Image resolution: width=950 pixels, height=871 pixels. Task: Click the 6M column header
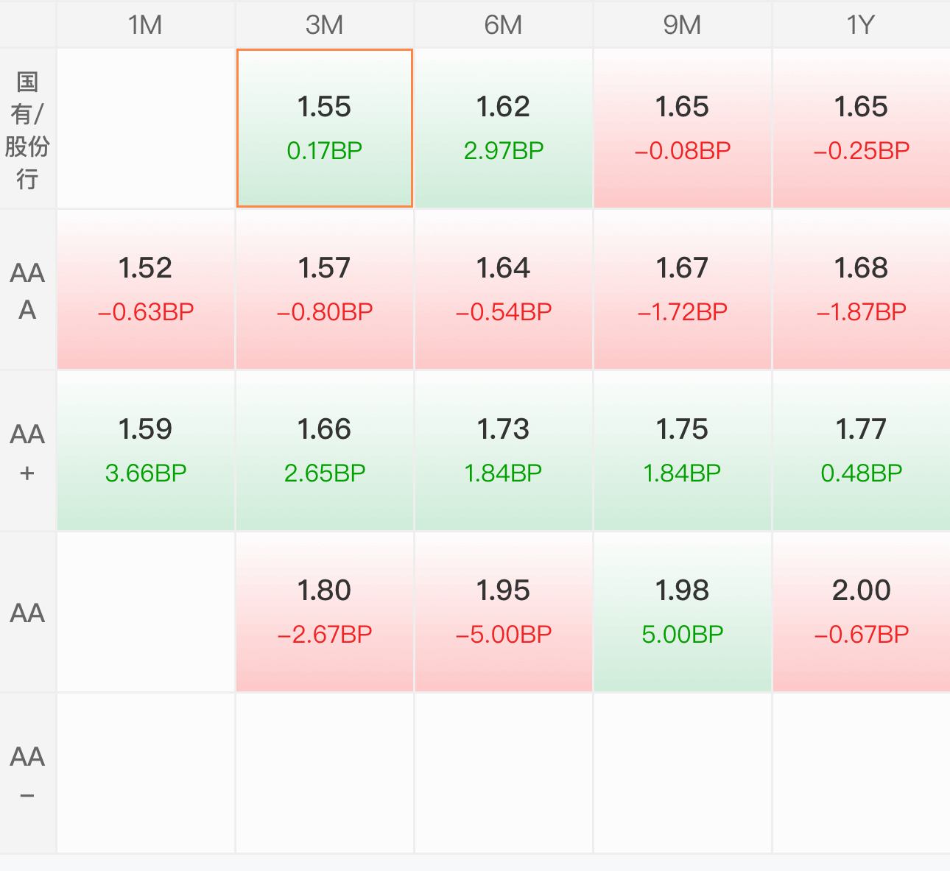[503, 24]
